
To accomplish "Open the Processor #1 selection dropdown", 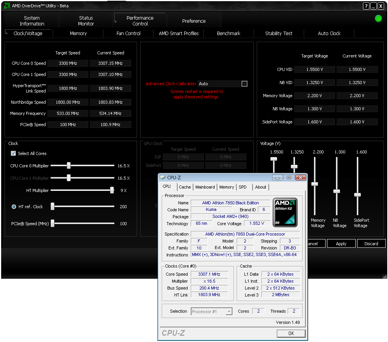I will click(229, 312).
